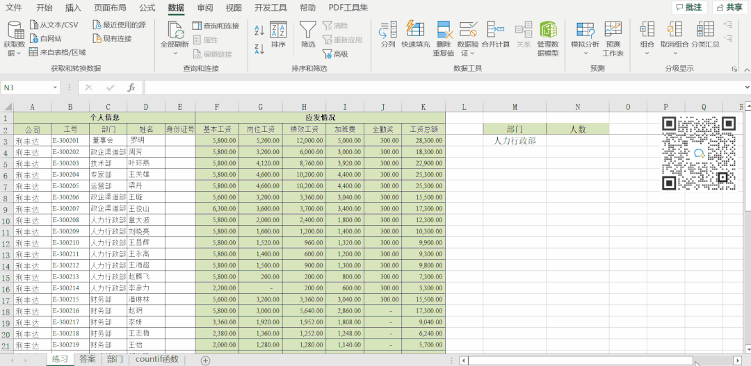Open 数据验证 data validation
The width and height of the screenshot is (751, 366).
click(467, 39)
